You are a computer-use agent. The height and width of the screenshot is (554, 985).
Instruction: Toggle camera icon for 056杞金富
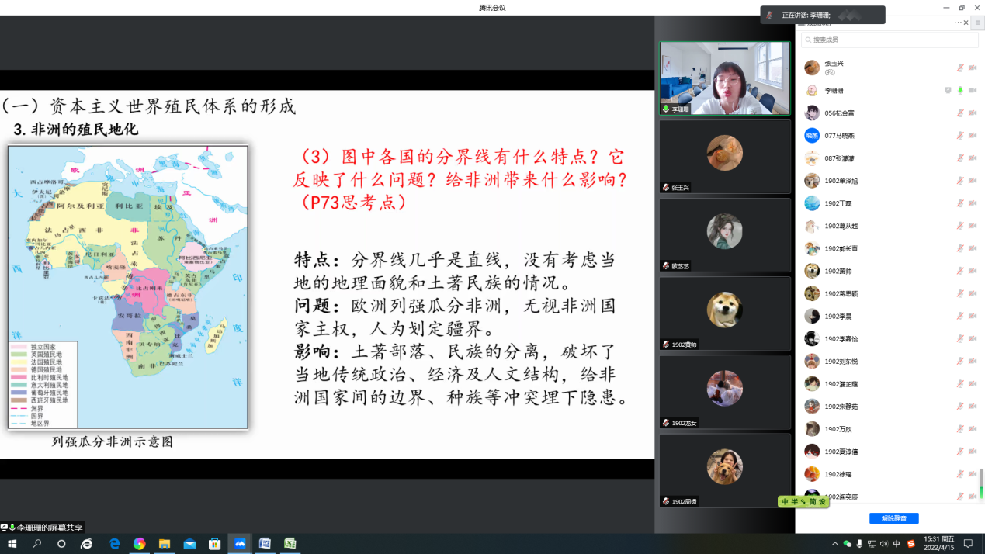(x=973, y=113)
